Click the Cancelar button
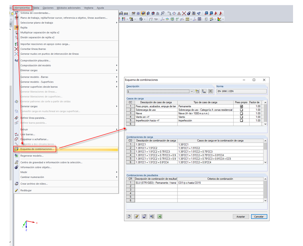 pyautogui.click(x=259, y=216)
